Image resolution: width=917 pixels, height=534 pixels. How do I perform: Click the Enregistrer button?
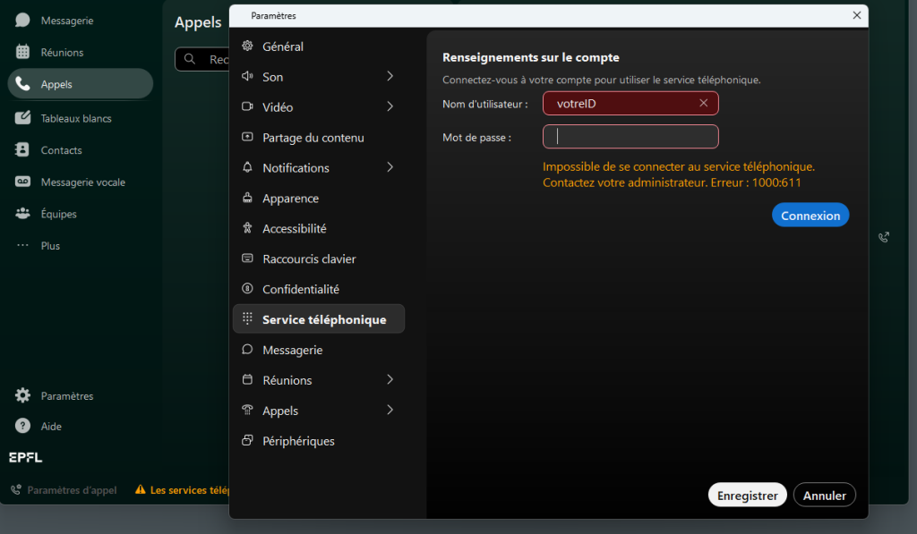pos(748,495)
